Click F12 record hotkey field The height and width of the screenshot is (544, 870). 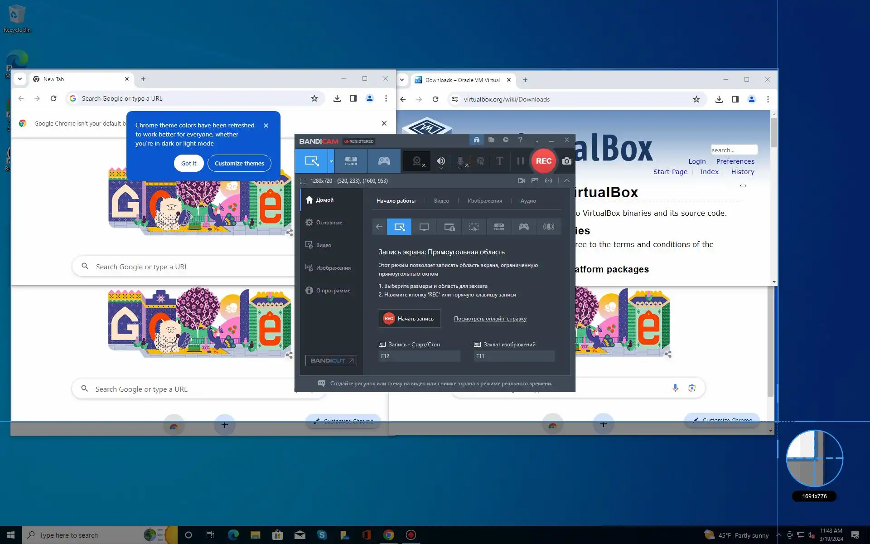click(419, 356)
